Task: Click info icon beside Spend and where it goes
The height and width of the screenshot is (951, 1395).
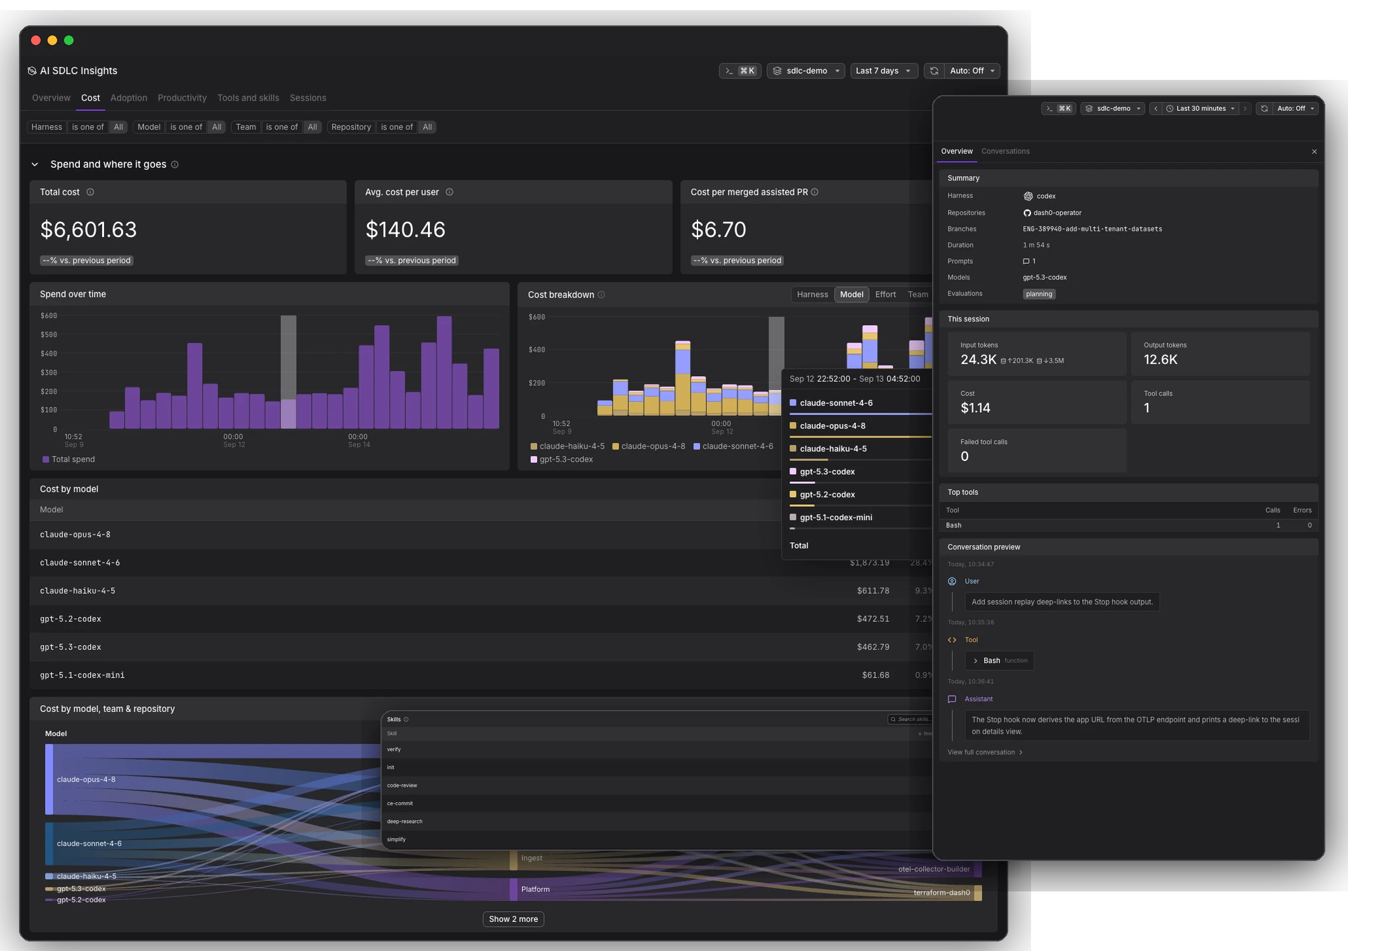Action: [175, 165]
